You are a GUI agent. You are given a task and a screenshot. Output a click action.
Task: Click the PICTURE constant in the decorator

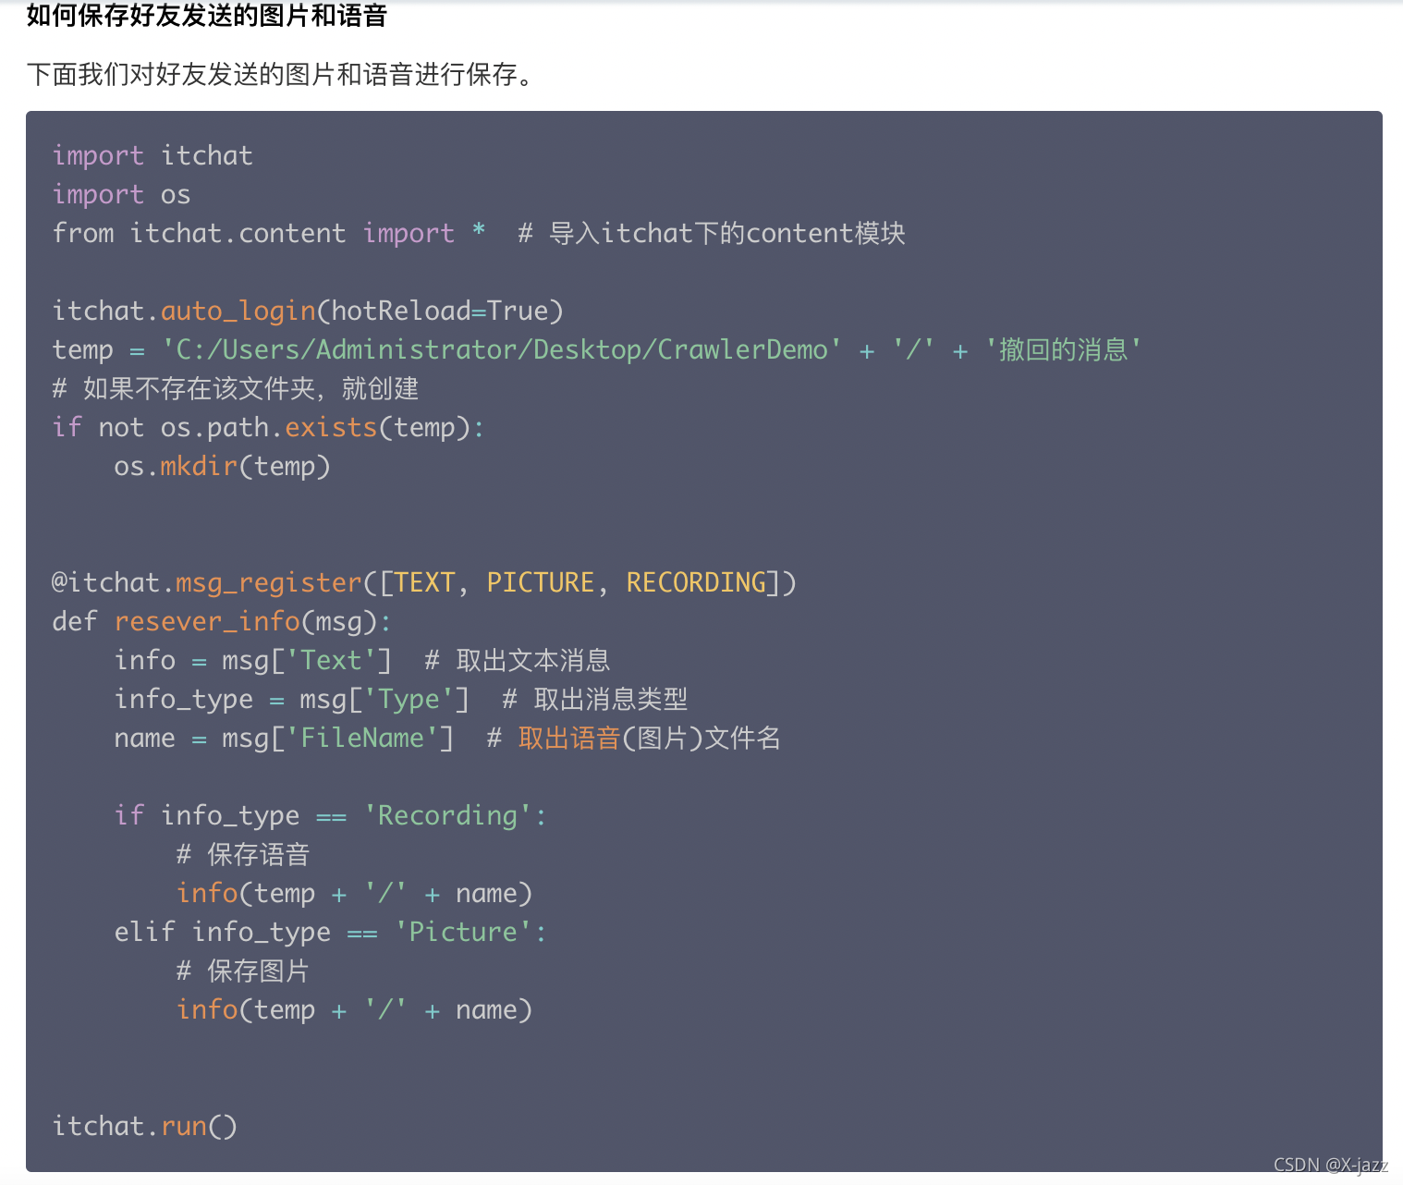tap(541, 582)
